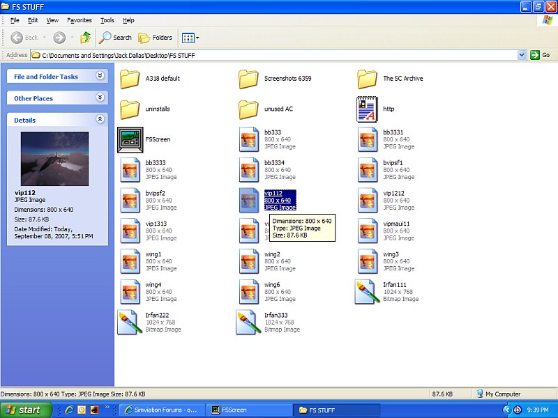Open the Search toolbar button
Viewport: 558px width, 418px height.
pos(116,38)
